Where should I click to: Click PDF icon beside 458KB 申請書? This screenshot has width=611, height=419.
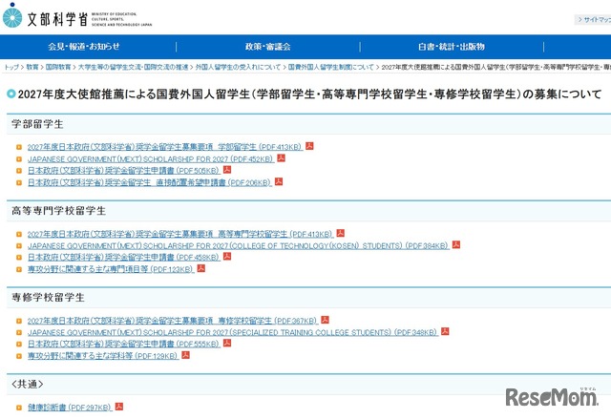[x=227, y=256]
